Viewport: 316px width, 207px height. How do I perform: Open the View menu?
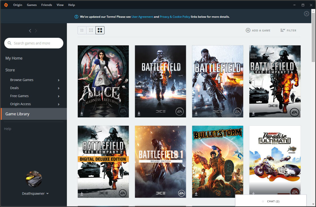(60, 5)
